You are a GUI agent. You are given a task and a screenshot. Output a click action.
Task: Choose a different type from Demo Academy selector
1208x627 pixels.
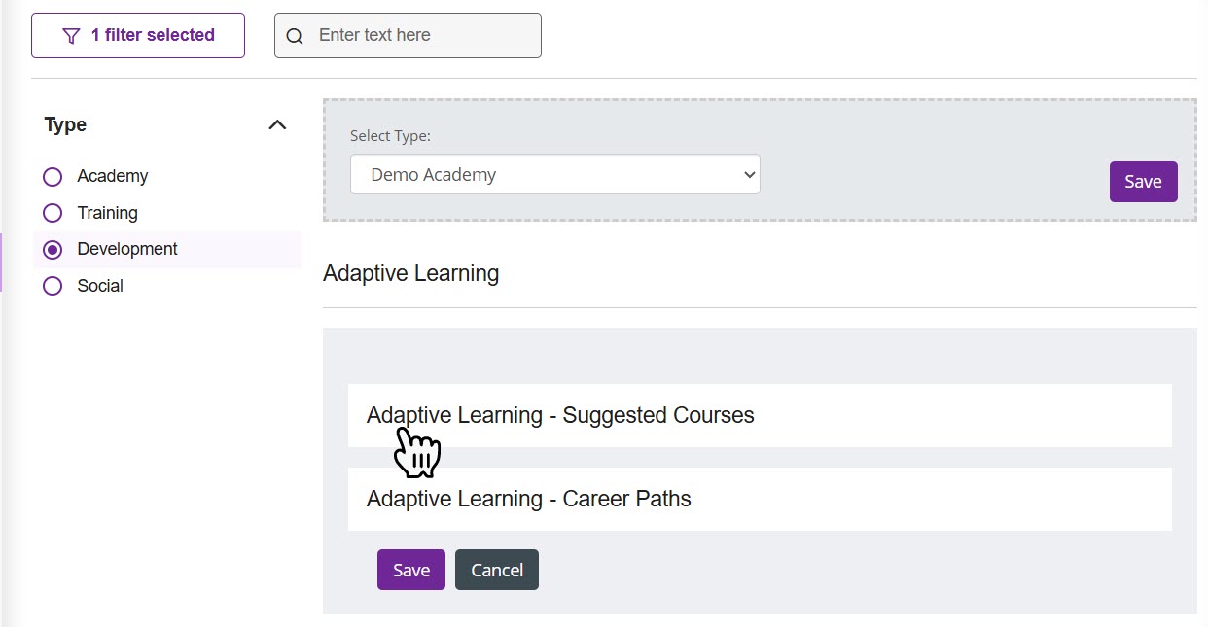pos(554,174)
